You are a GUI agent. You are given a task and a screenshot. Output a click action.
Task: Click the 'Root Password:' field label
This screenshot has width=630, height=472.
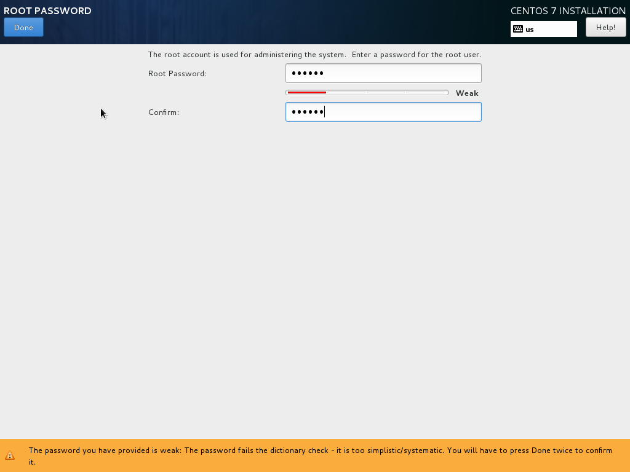click(x=177, y=74)
